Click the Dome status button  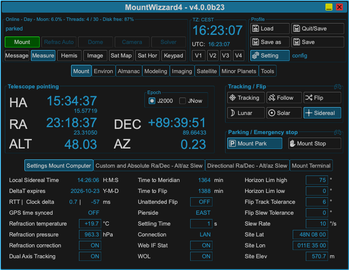(x=96, y=42)
